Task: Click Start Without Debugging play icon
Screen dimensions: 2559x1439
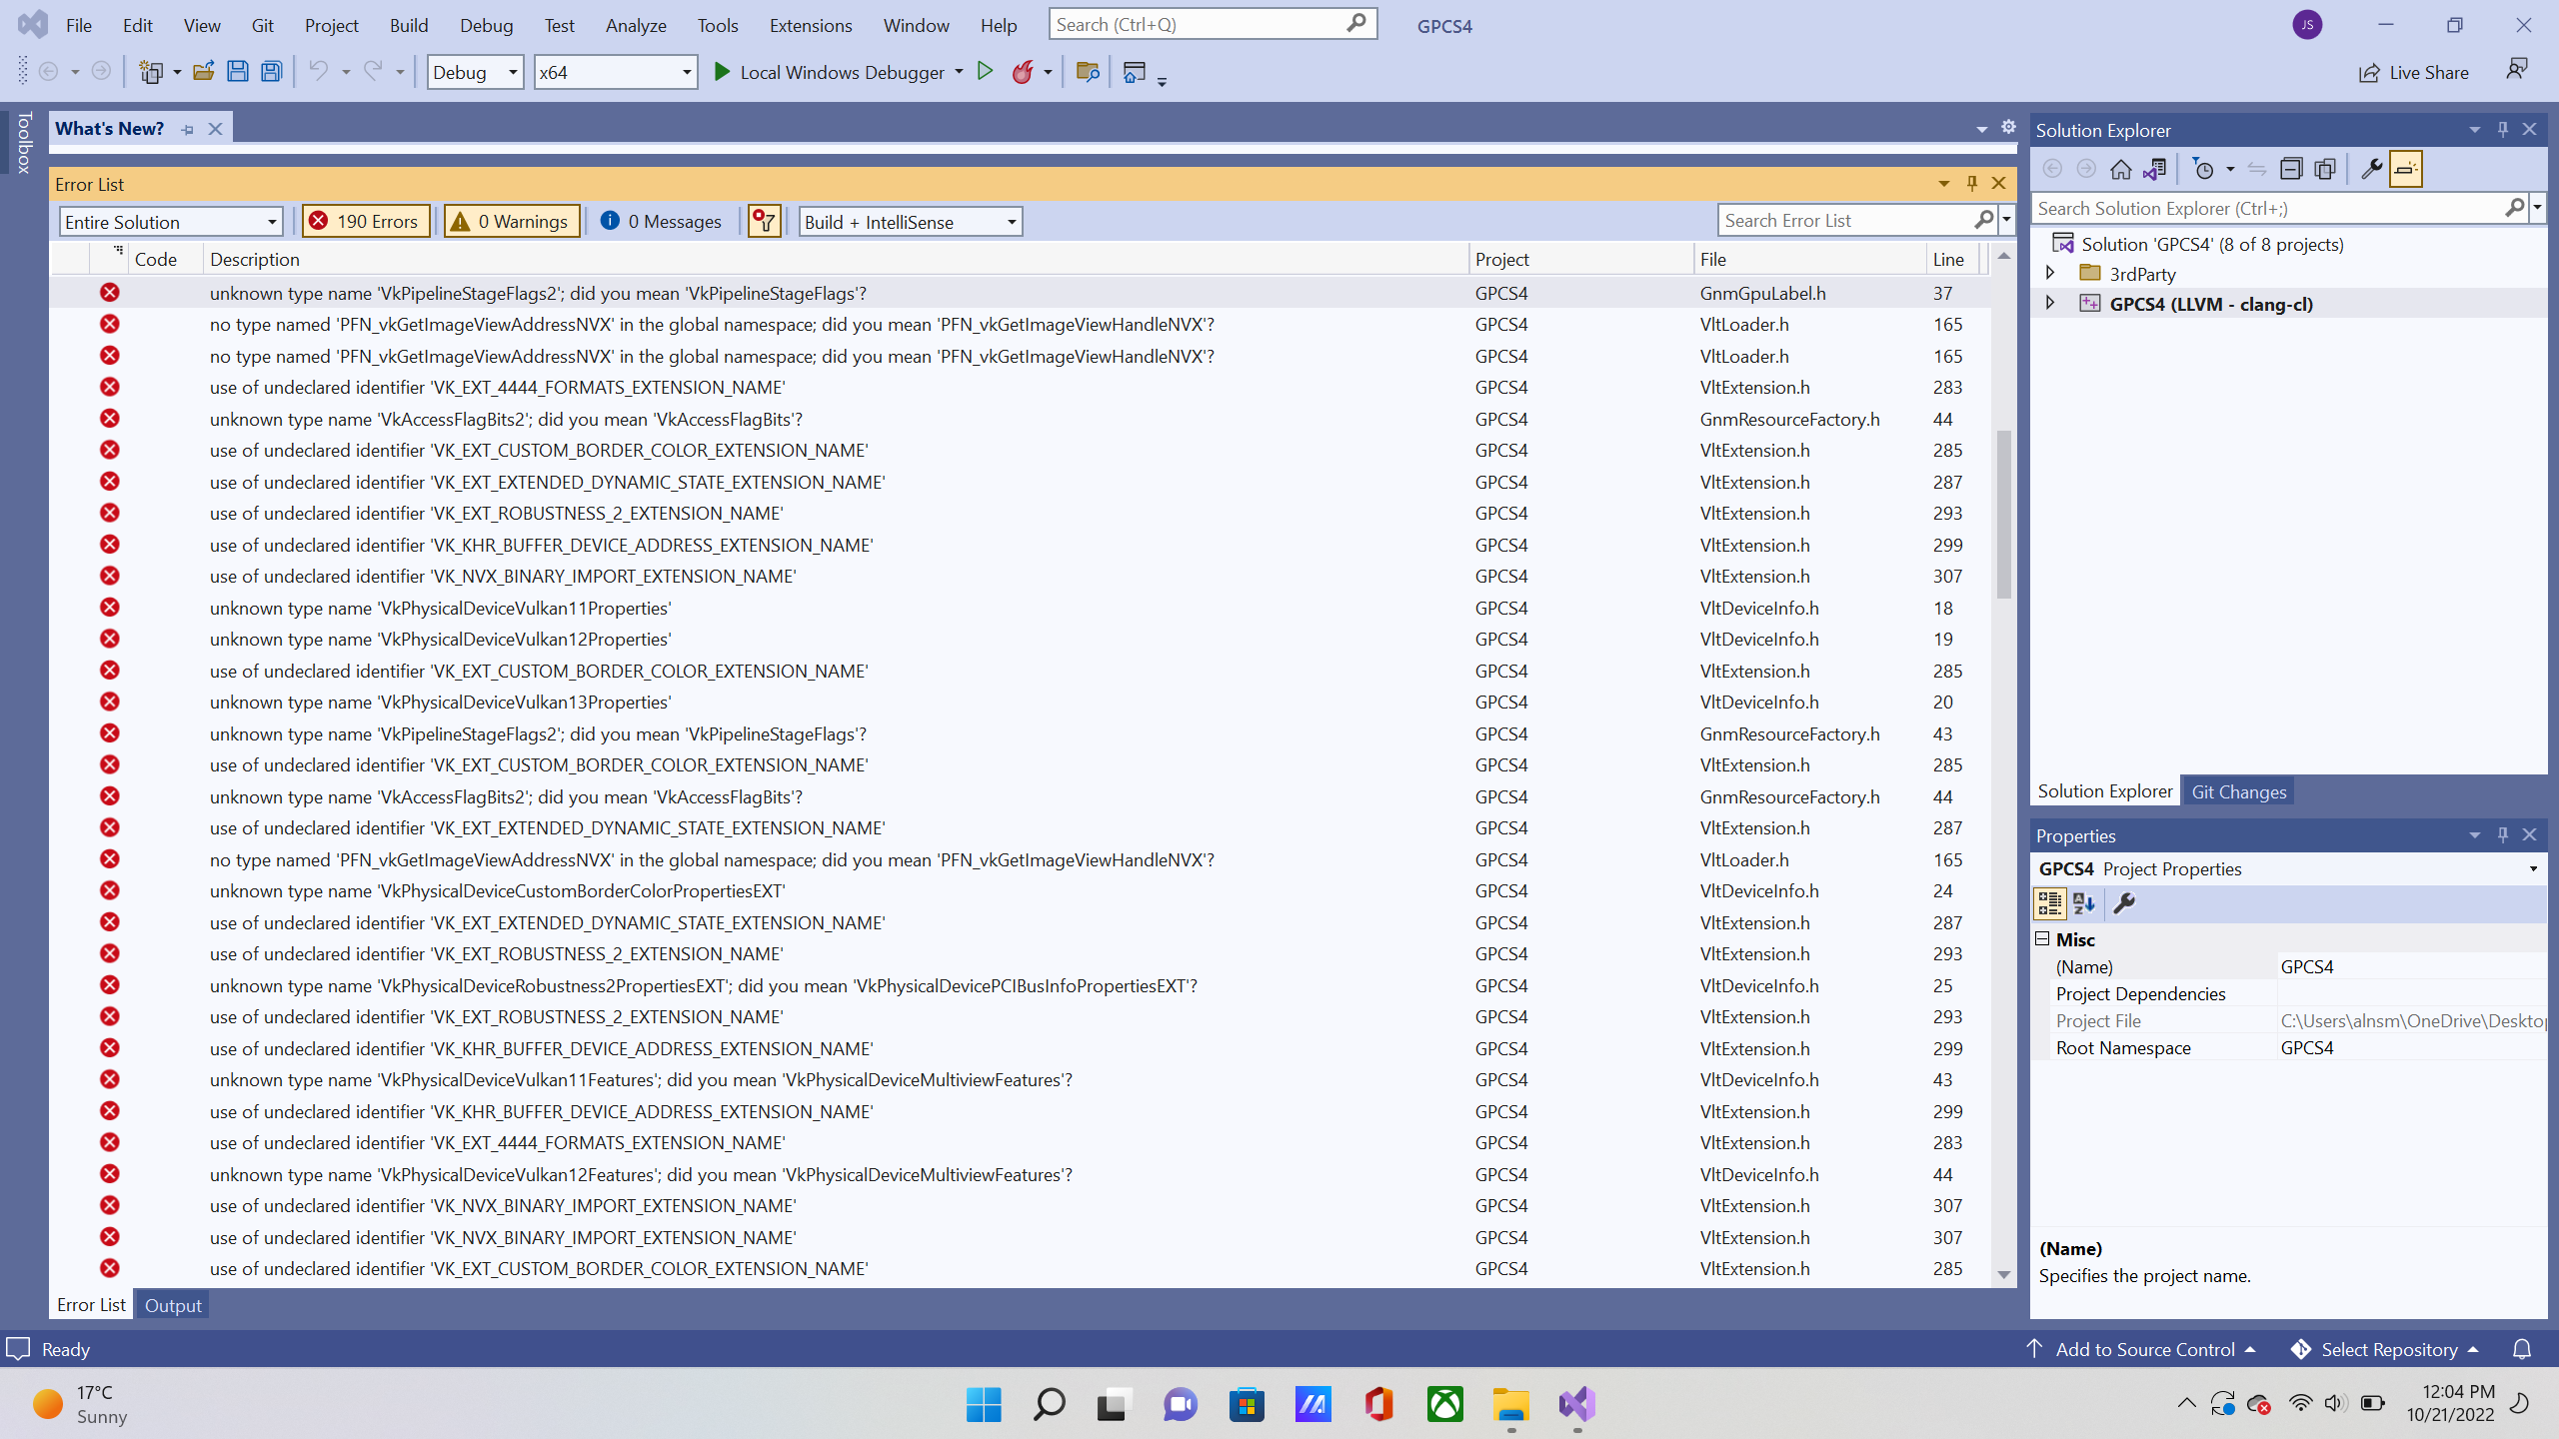Action: [985, 71]
